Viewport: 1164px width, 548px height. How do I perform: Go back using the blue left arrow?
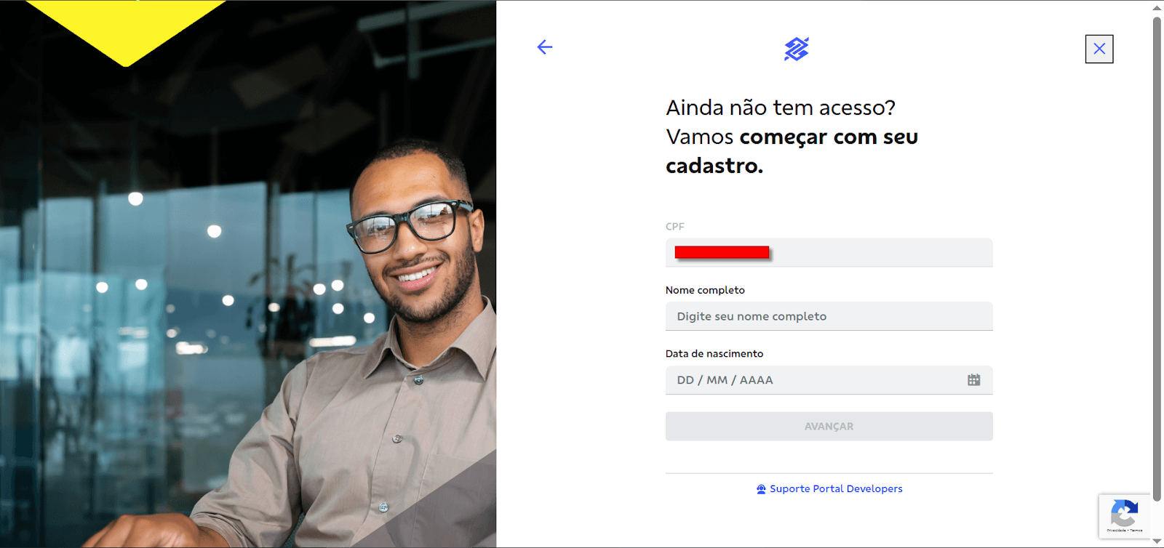[545, 47]
